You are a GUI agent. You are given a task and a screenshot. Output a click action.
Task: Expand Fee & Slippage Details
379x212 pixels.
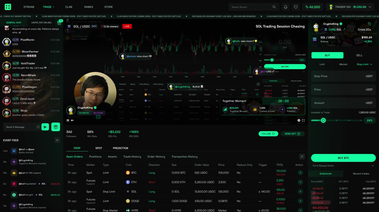coord(343,166)
